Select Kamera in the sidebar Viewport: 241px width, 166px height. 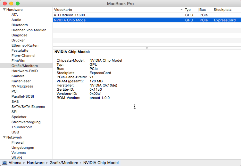pos(18,76)
